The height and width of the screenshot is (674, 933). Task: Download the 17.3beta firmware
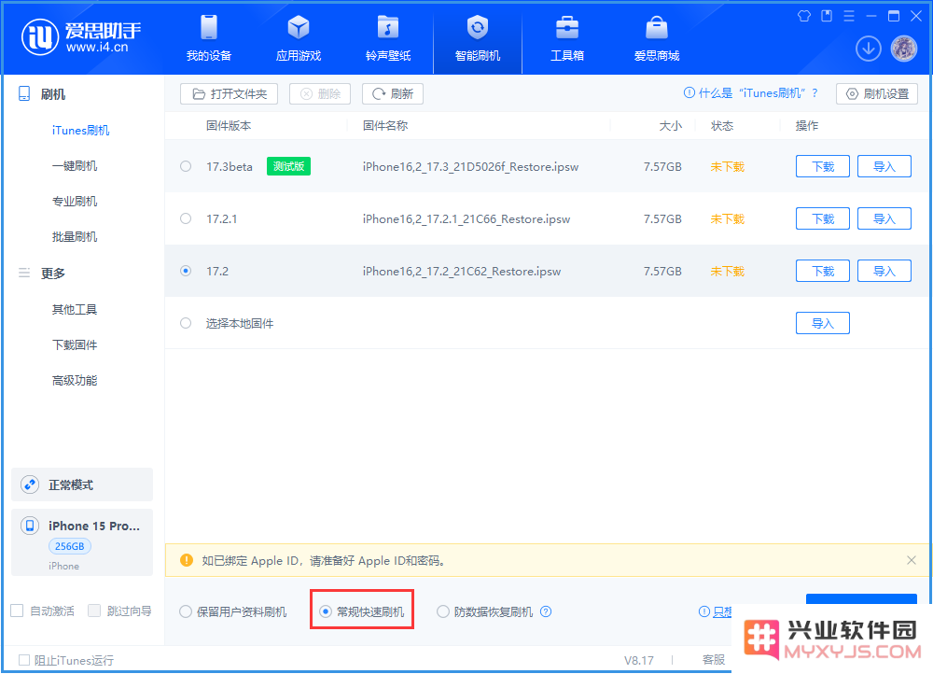tap(822, 166)
